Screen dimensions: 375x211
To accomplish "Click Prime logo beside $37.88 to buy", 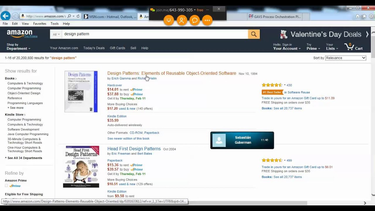I will click(137, 94).
